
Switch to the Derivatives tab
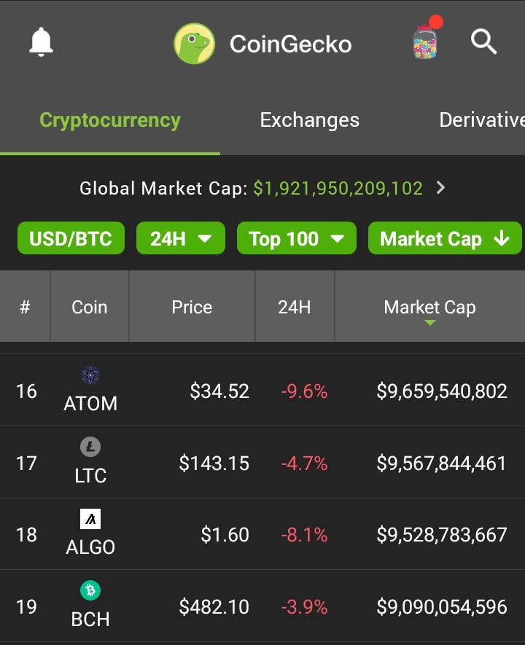[482, 120]
